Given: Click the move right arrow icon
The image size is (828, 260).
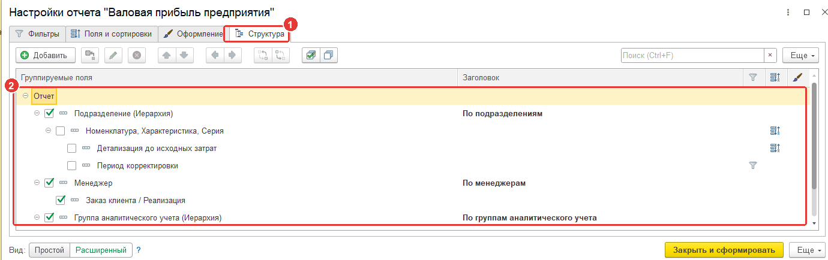Looking at the screenshot, I should click(232, 55).
